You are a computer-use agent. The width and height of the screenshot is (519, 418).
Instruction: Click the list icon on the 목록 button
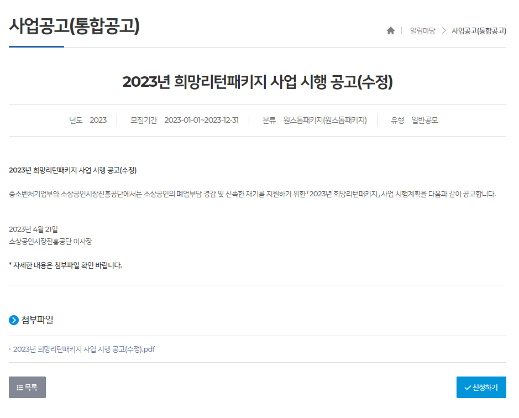[x=20, y=387]
